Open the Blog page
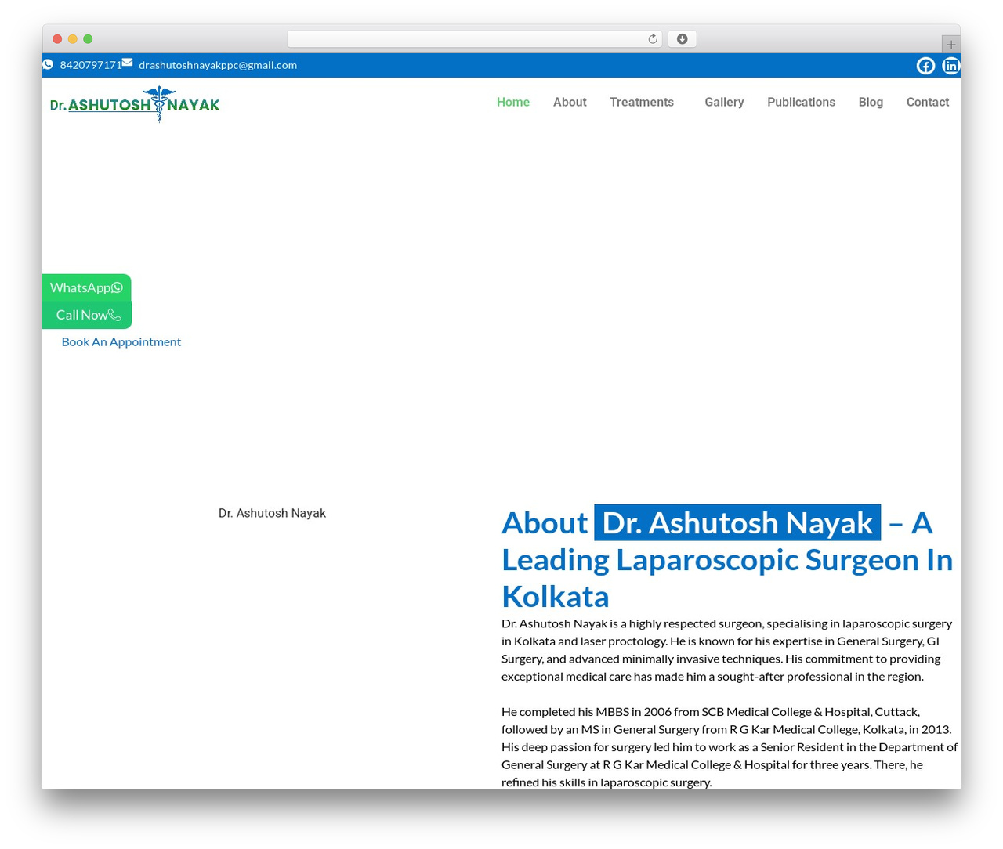 (x=871, y=102)
